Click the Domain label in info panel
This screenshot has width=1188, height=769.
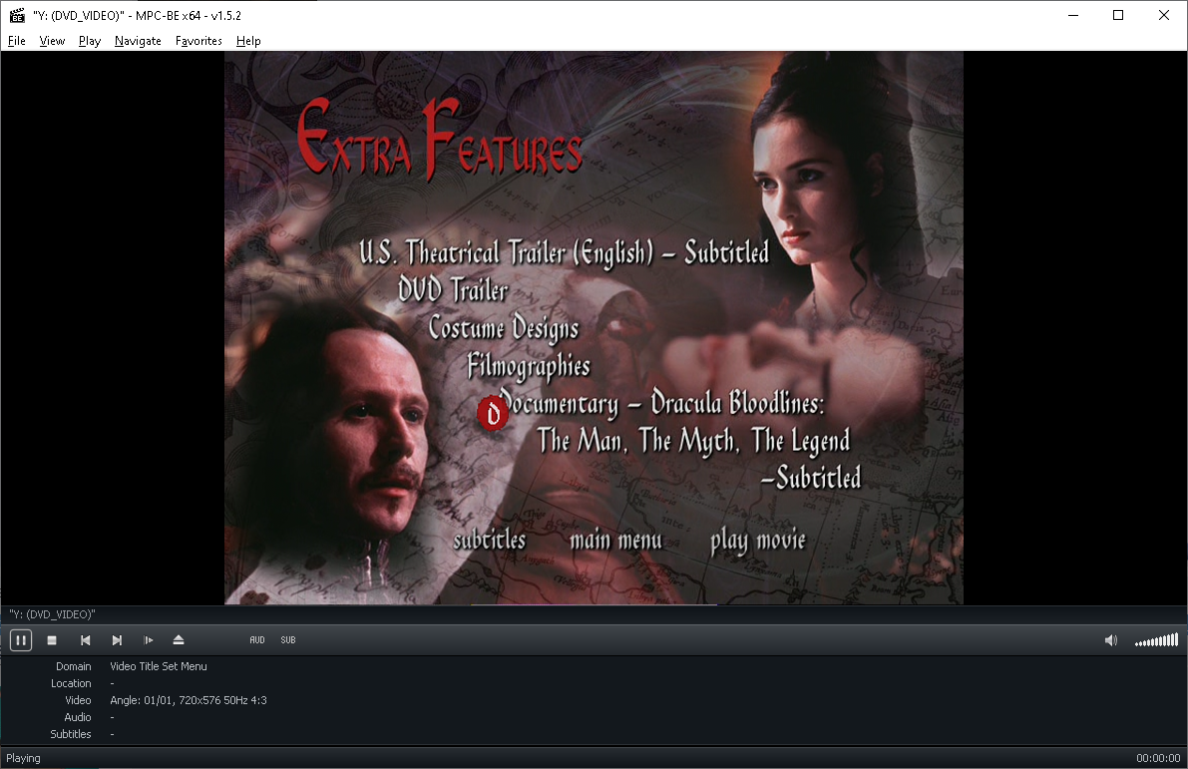pyautogui.click(x=74, y=666)
